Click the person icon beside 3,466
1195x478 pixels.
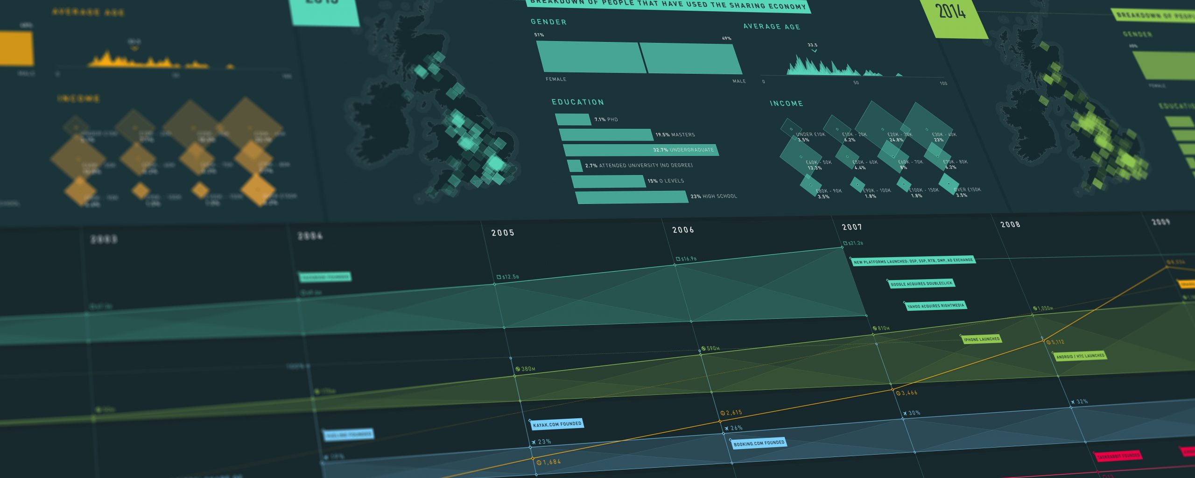(898, 393)
